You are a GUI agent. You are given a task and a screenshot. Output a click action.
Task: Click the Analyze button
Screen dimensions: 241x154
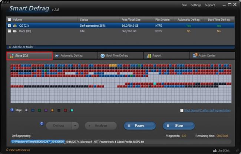coord(101,125)
